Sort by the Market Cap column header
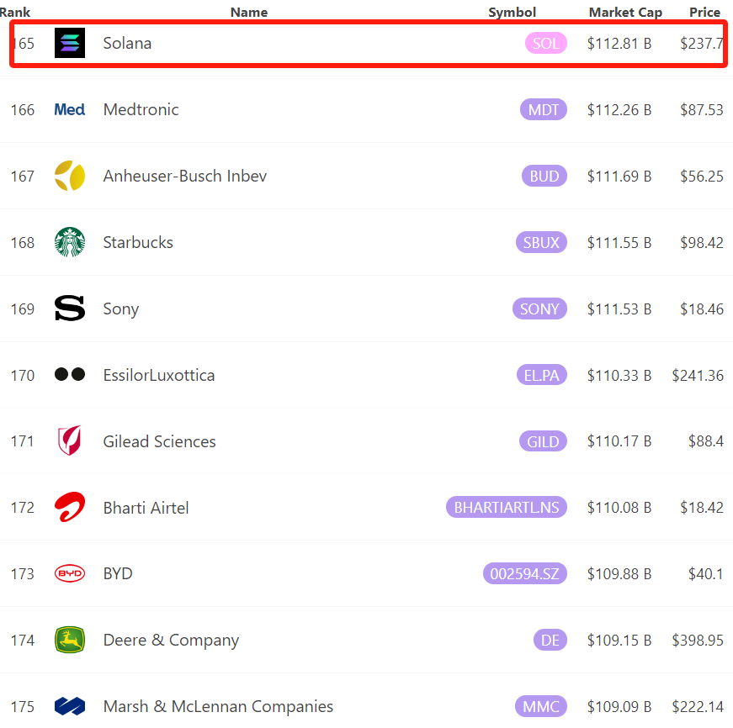The width and height of the screenshot is (733, 728). pyautogui.click(x=625, y=12)
